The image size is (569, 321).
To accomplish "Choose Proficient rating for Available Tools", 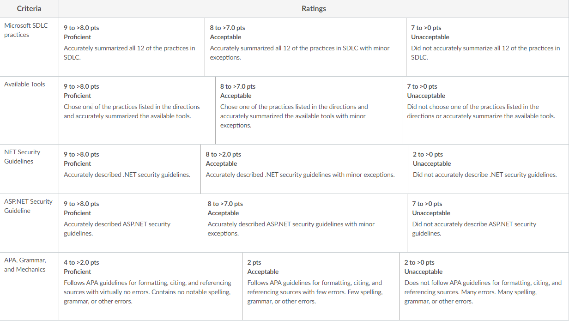I will pos(137,110).
